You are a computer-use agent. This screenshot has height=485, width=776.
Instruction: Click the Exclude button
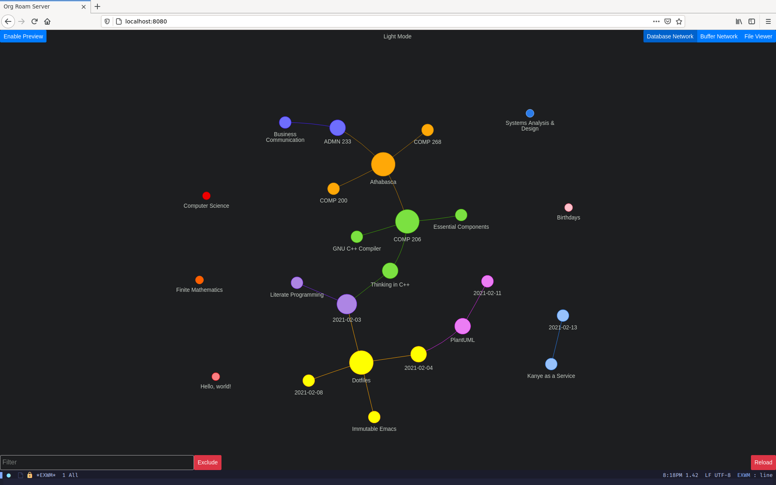click(207, 462)
